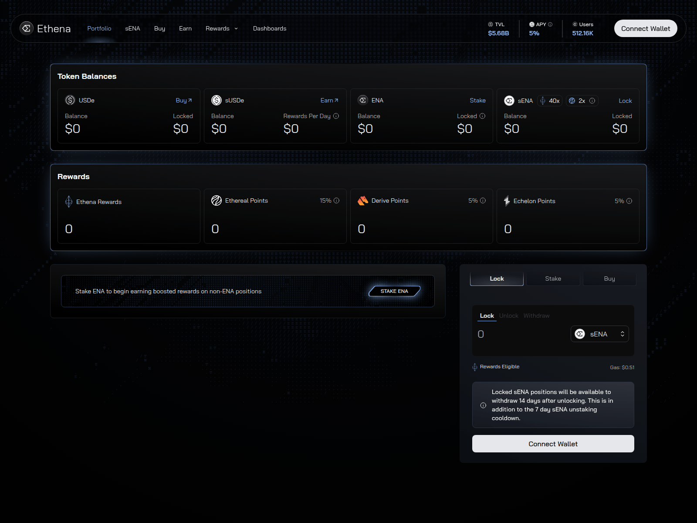The width and height of the screenshot is (697, 523).
Task: Click the Echelon Points icon
Action: (507, 201)
